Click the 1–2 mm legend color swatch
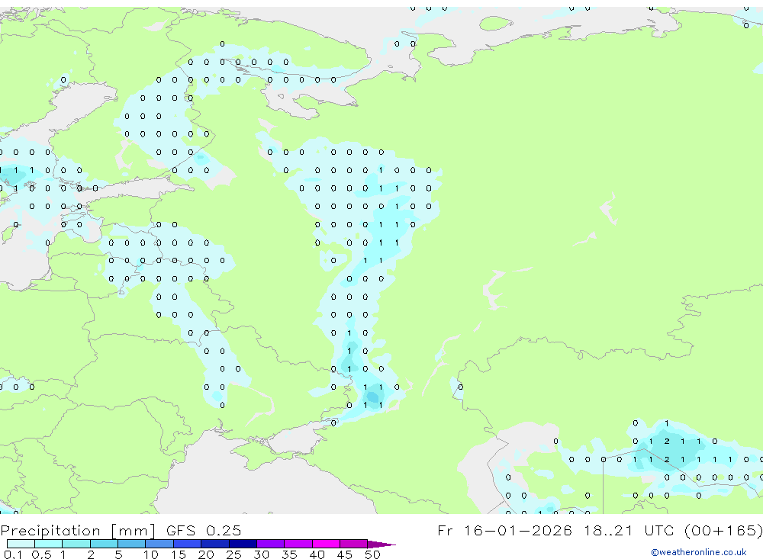 [x=76, y=544]
